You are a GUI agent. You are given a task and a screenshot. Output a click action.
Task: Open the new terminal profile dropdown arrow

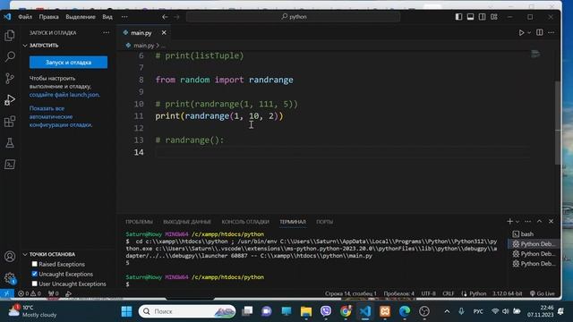[517, 222]
